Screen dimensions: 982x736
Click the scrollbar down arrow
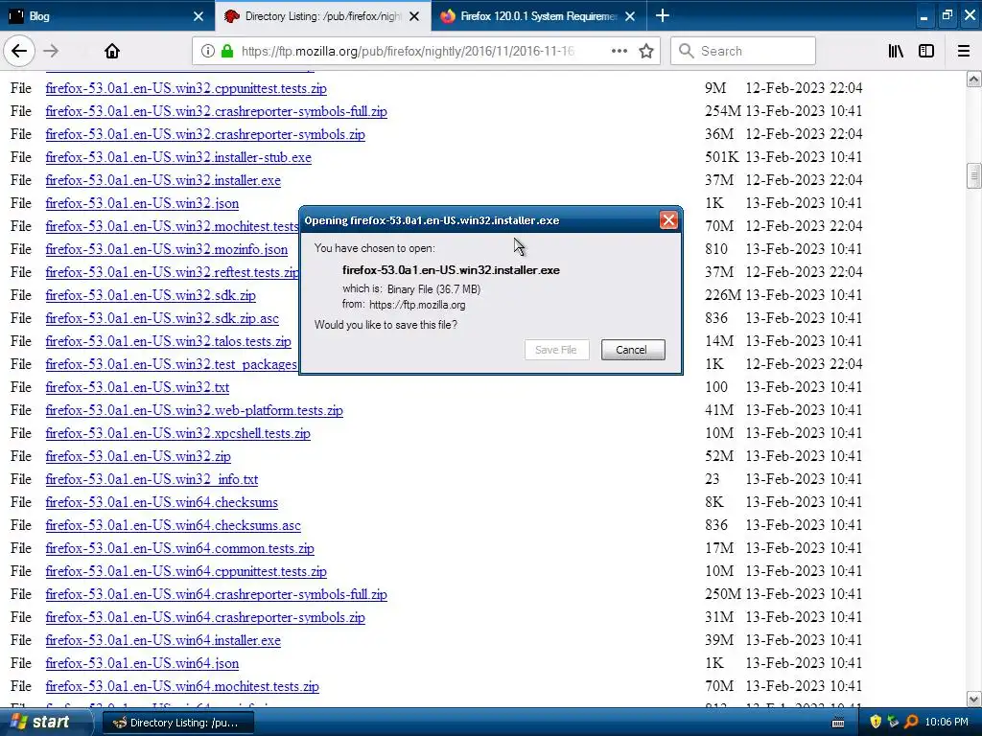click(973, 699)
